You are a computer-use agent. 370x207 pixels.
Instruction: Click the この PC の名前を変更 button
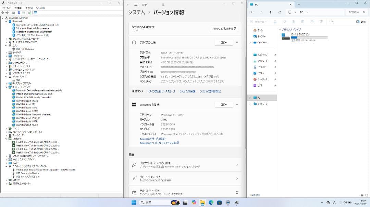pos(224,29)
